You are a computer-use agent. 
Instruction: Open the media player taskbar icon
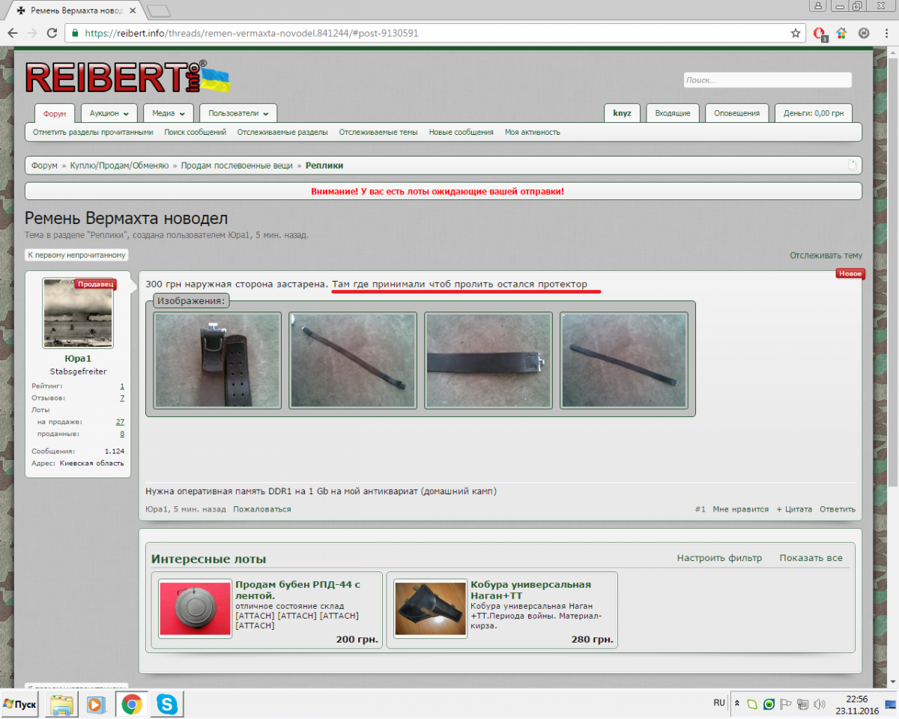[x=97, y=705]
